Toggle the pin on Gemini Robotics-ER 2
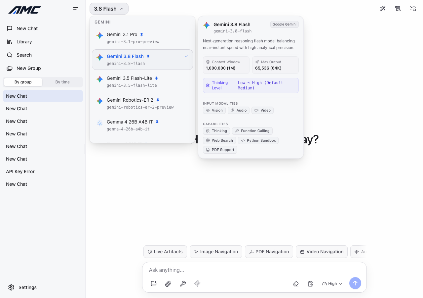The width and height of the screenshot is (423, 298). coord(158,100)
